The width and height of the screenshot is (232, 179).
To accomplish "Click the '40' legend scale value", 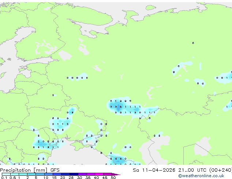I will [96, 178].
